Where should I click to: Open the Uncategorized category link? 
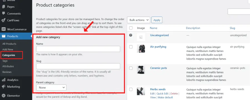pyautogui.click(x=159, y=35)
